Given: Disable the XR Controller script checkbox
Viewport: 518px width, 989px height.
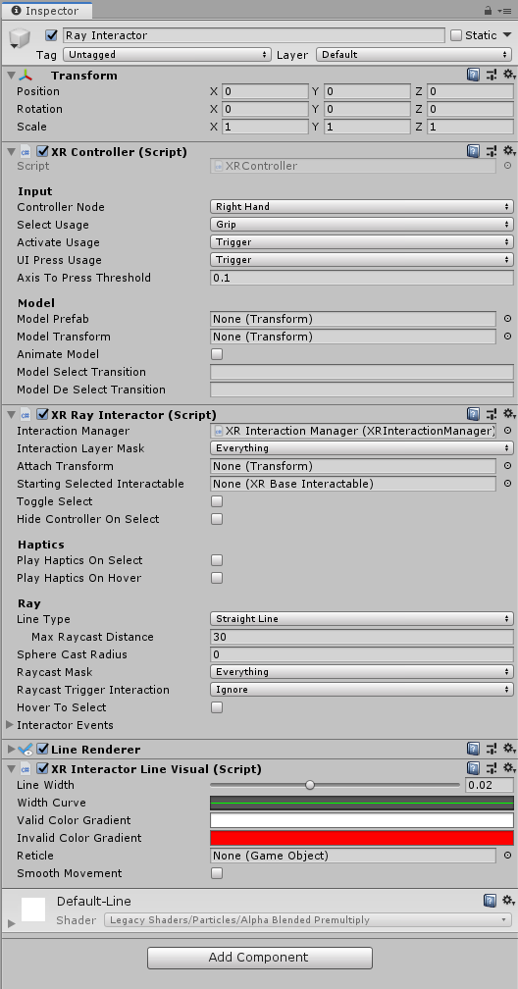Looking at the screenshot, I should pyautogui.click(x=43, y=151).
